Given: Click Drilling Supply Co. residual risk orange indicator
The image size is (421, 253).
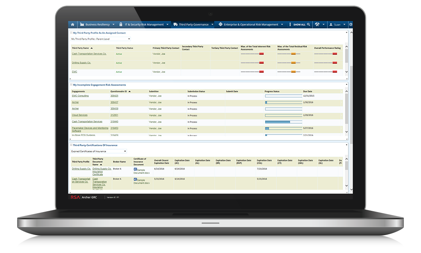Looking at the screenshot, I should (293, 63).
